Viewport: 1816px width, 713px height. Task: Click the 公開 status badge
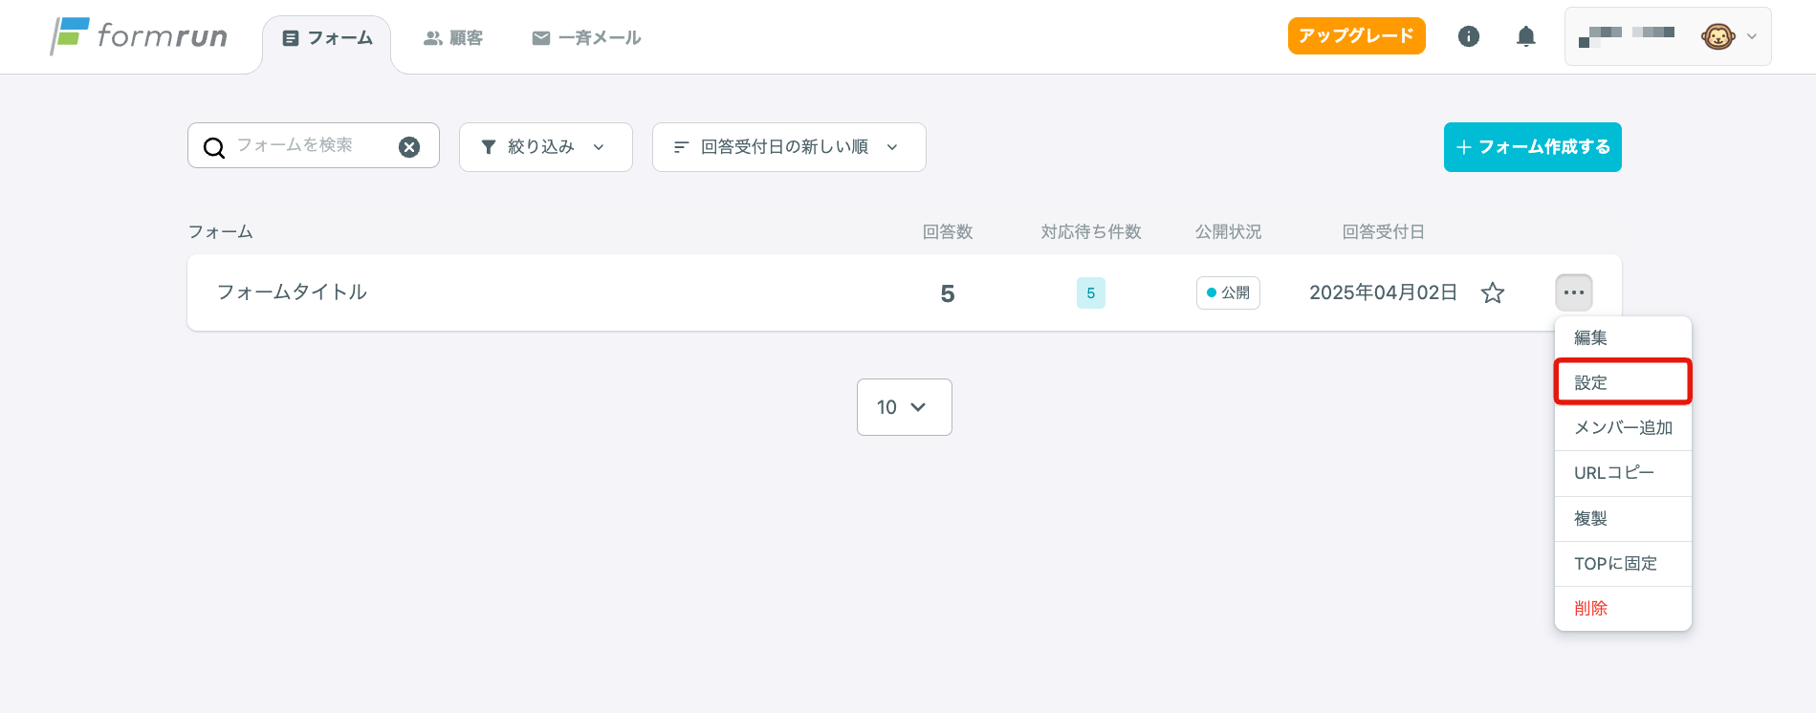point(1228,292)
